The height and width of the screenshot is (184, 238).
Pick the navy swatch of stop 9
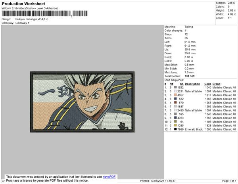175,118
